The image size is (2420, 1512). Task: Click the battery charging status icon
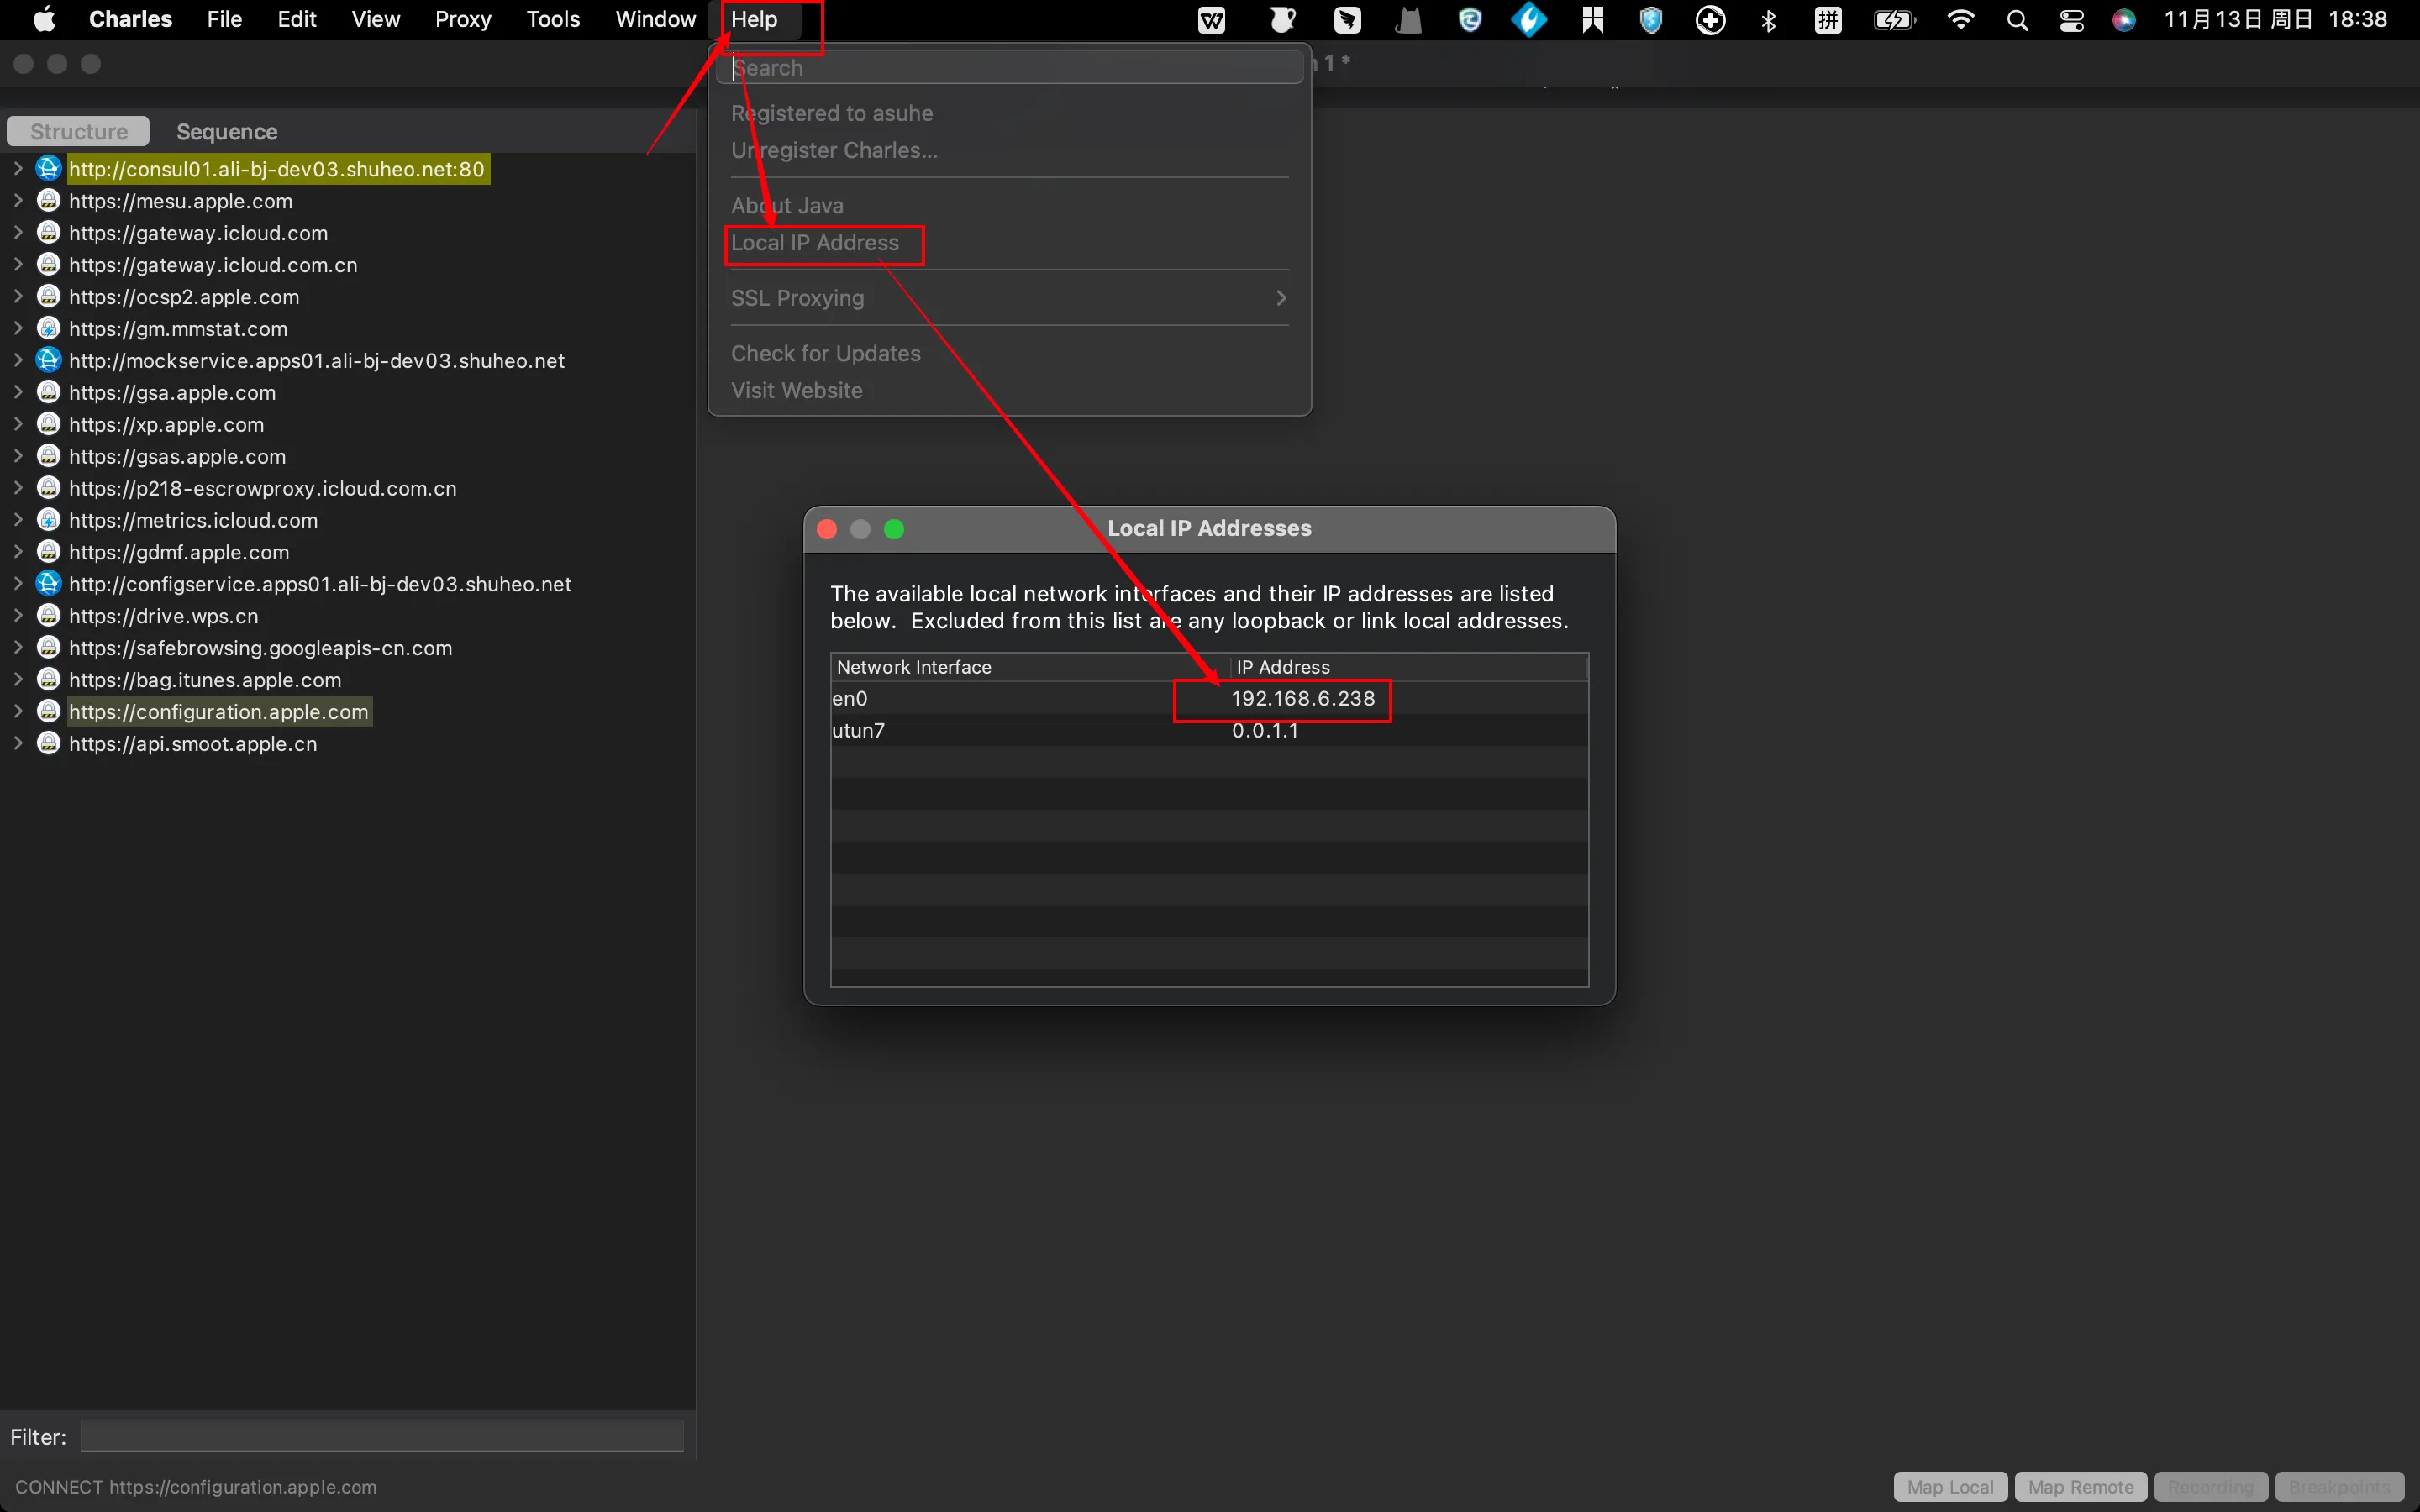(1894, 20)
